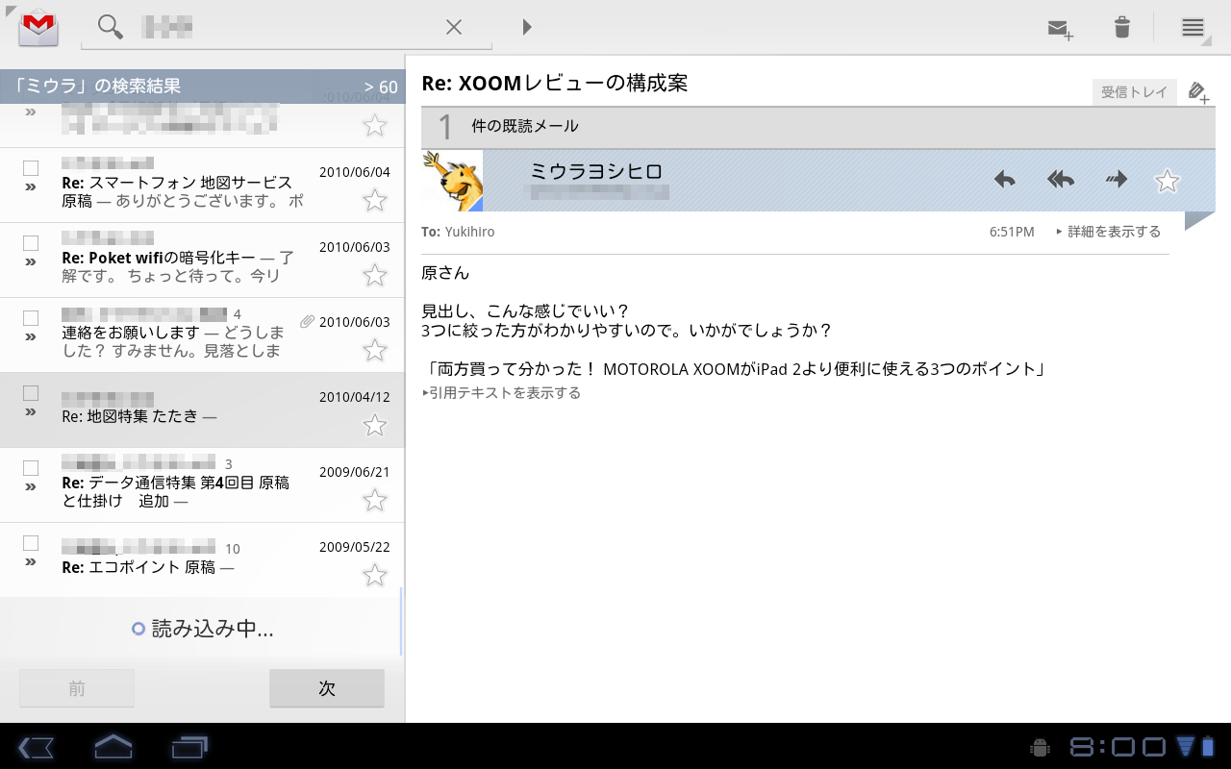The height and width of the screenshot is (769, 1231).
Task: Show details with 詳細を表示する
Action: pyautogui.click(x=1108, y=232)
